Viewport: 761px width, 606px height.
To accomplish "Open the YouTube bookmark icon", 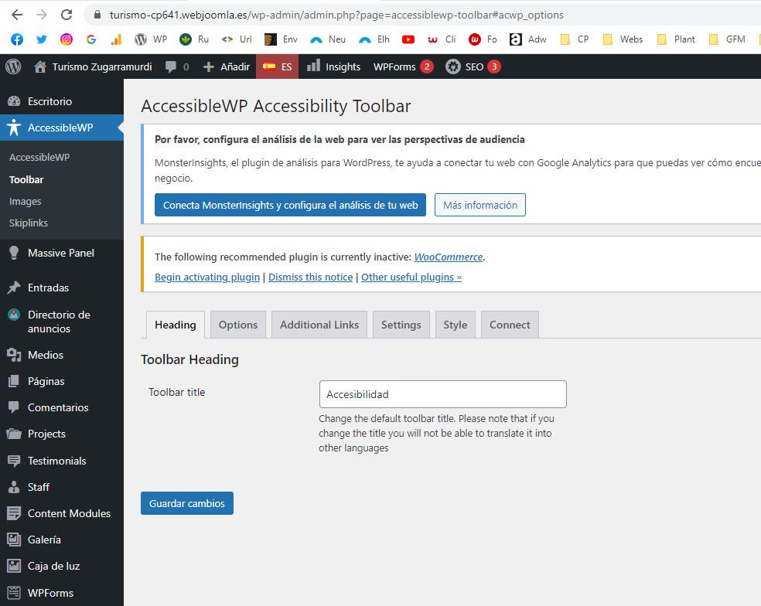I will (408, 39).
